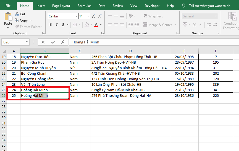Increase font size with large A icon

click(94, 16)
